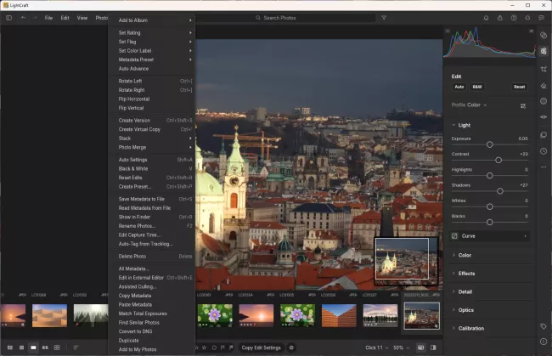Switch to photo grid view icon

10,348
